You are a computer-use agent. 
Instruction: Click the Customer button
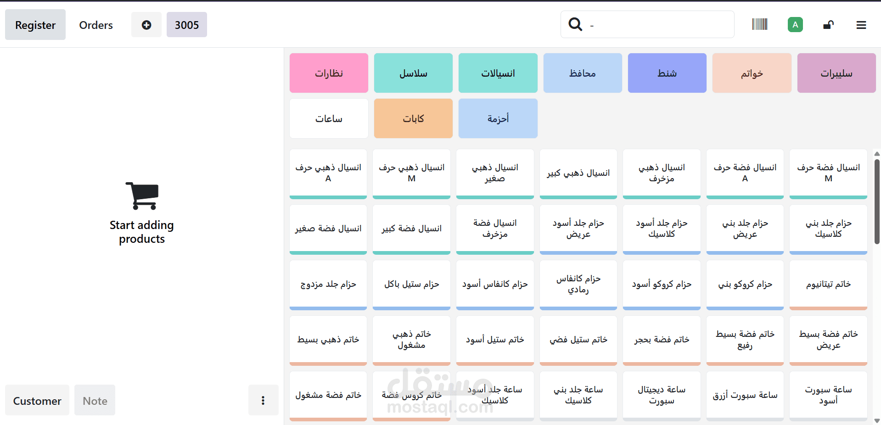click(x=37, y=400)
